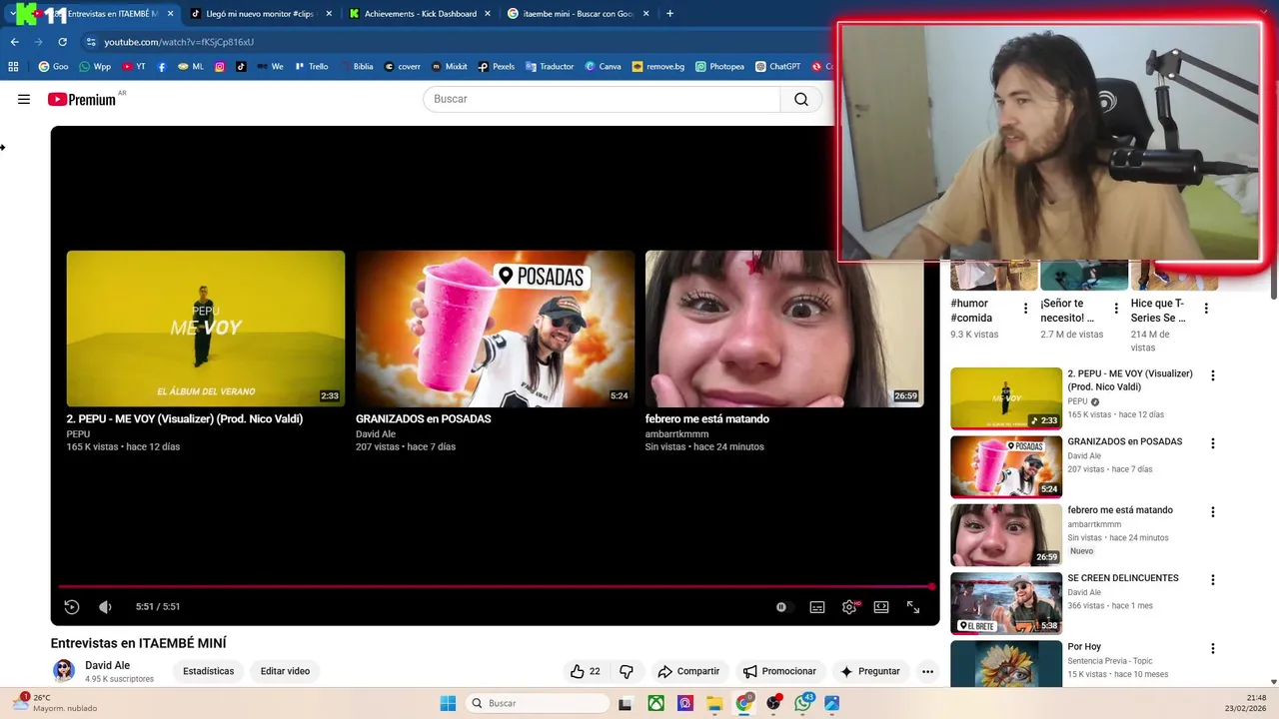The width and height of the screenshot is (1279, 719).
Task: Open the ChatGPT bookmark
Action: tap(777, 67)
